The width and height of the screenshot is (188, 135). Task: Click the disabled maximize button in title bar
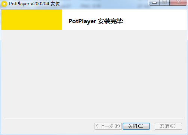point(164,3)
